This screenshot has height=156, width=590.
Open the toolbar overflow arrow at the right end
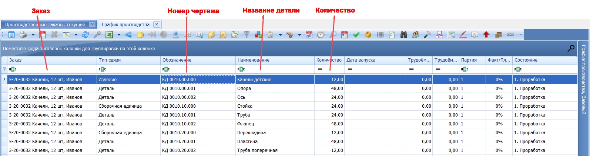click(x=520, y=35)
